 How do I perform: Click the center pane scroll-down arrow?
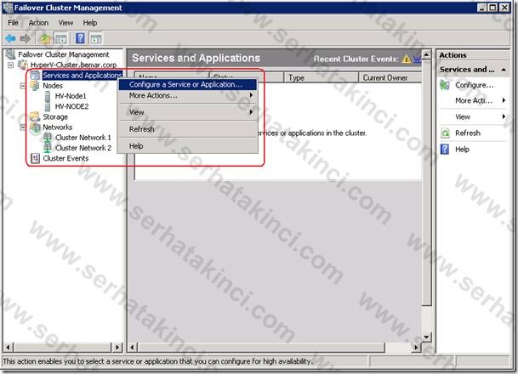(x=426, y=337)
